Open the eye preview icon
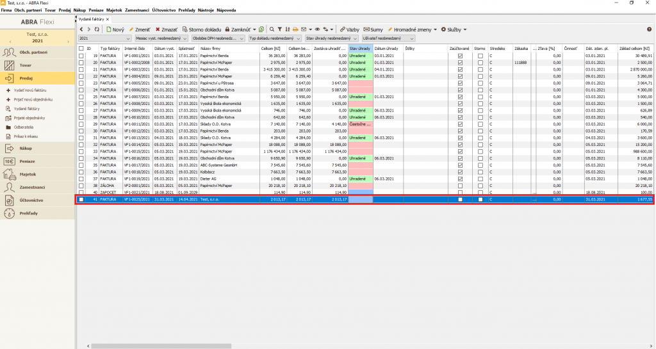The image size is (656, 349). coord(318,29)
